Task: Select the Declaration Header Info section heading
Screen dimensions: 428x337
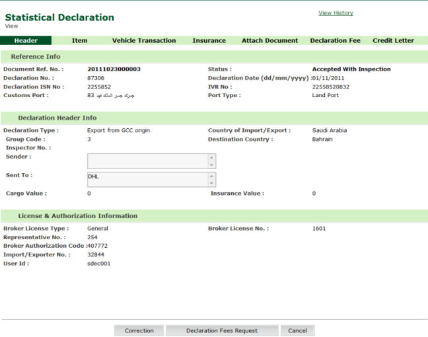Action: pos(57,118)
